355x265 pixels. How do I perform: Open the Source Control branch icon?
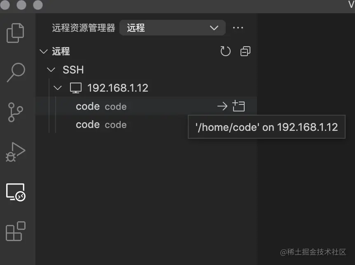pyautogui.click(x=15, y=112)
